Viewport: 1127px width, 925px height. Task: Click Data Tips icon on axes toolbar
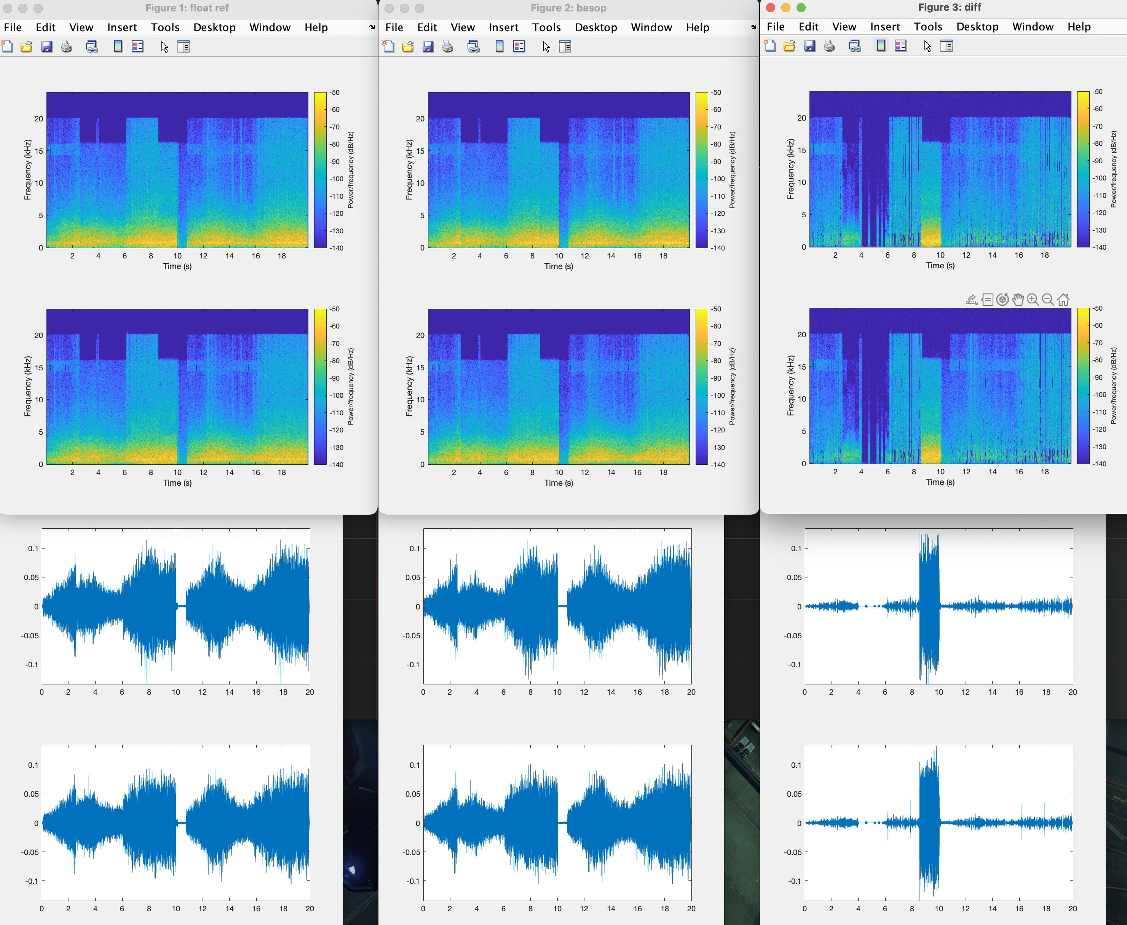coord(987,300)
